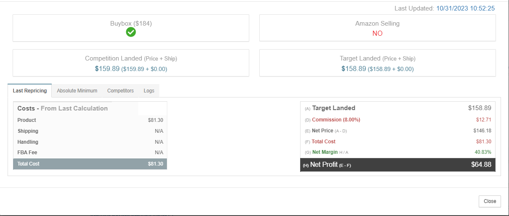Click the Net Profit $64.88 bar
Viewport: 509px width, 216px height.
point(398,165)
